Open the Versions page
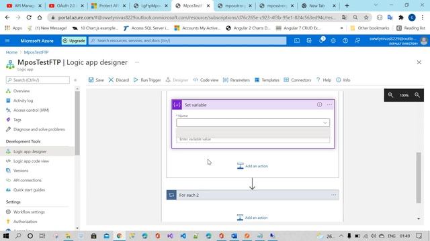 [x=21, y=171]
